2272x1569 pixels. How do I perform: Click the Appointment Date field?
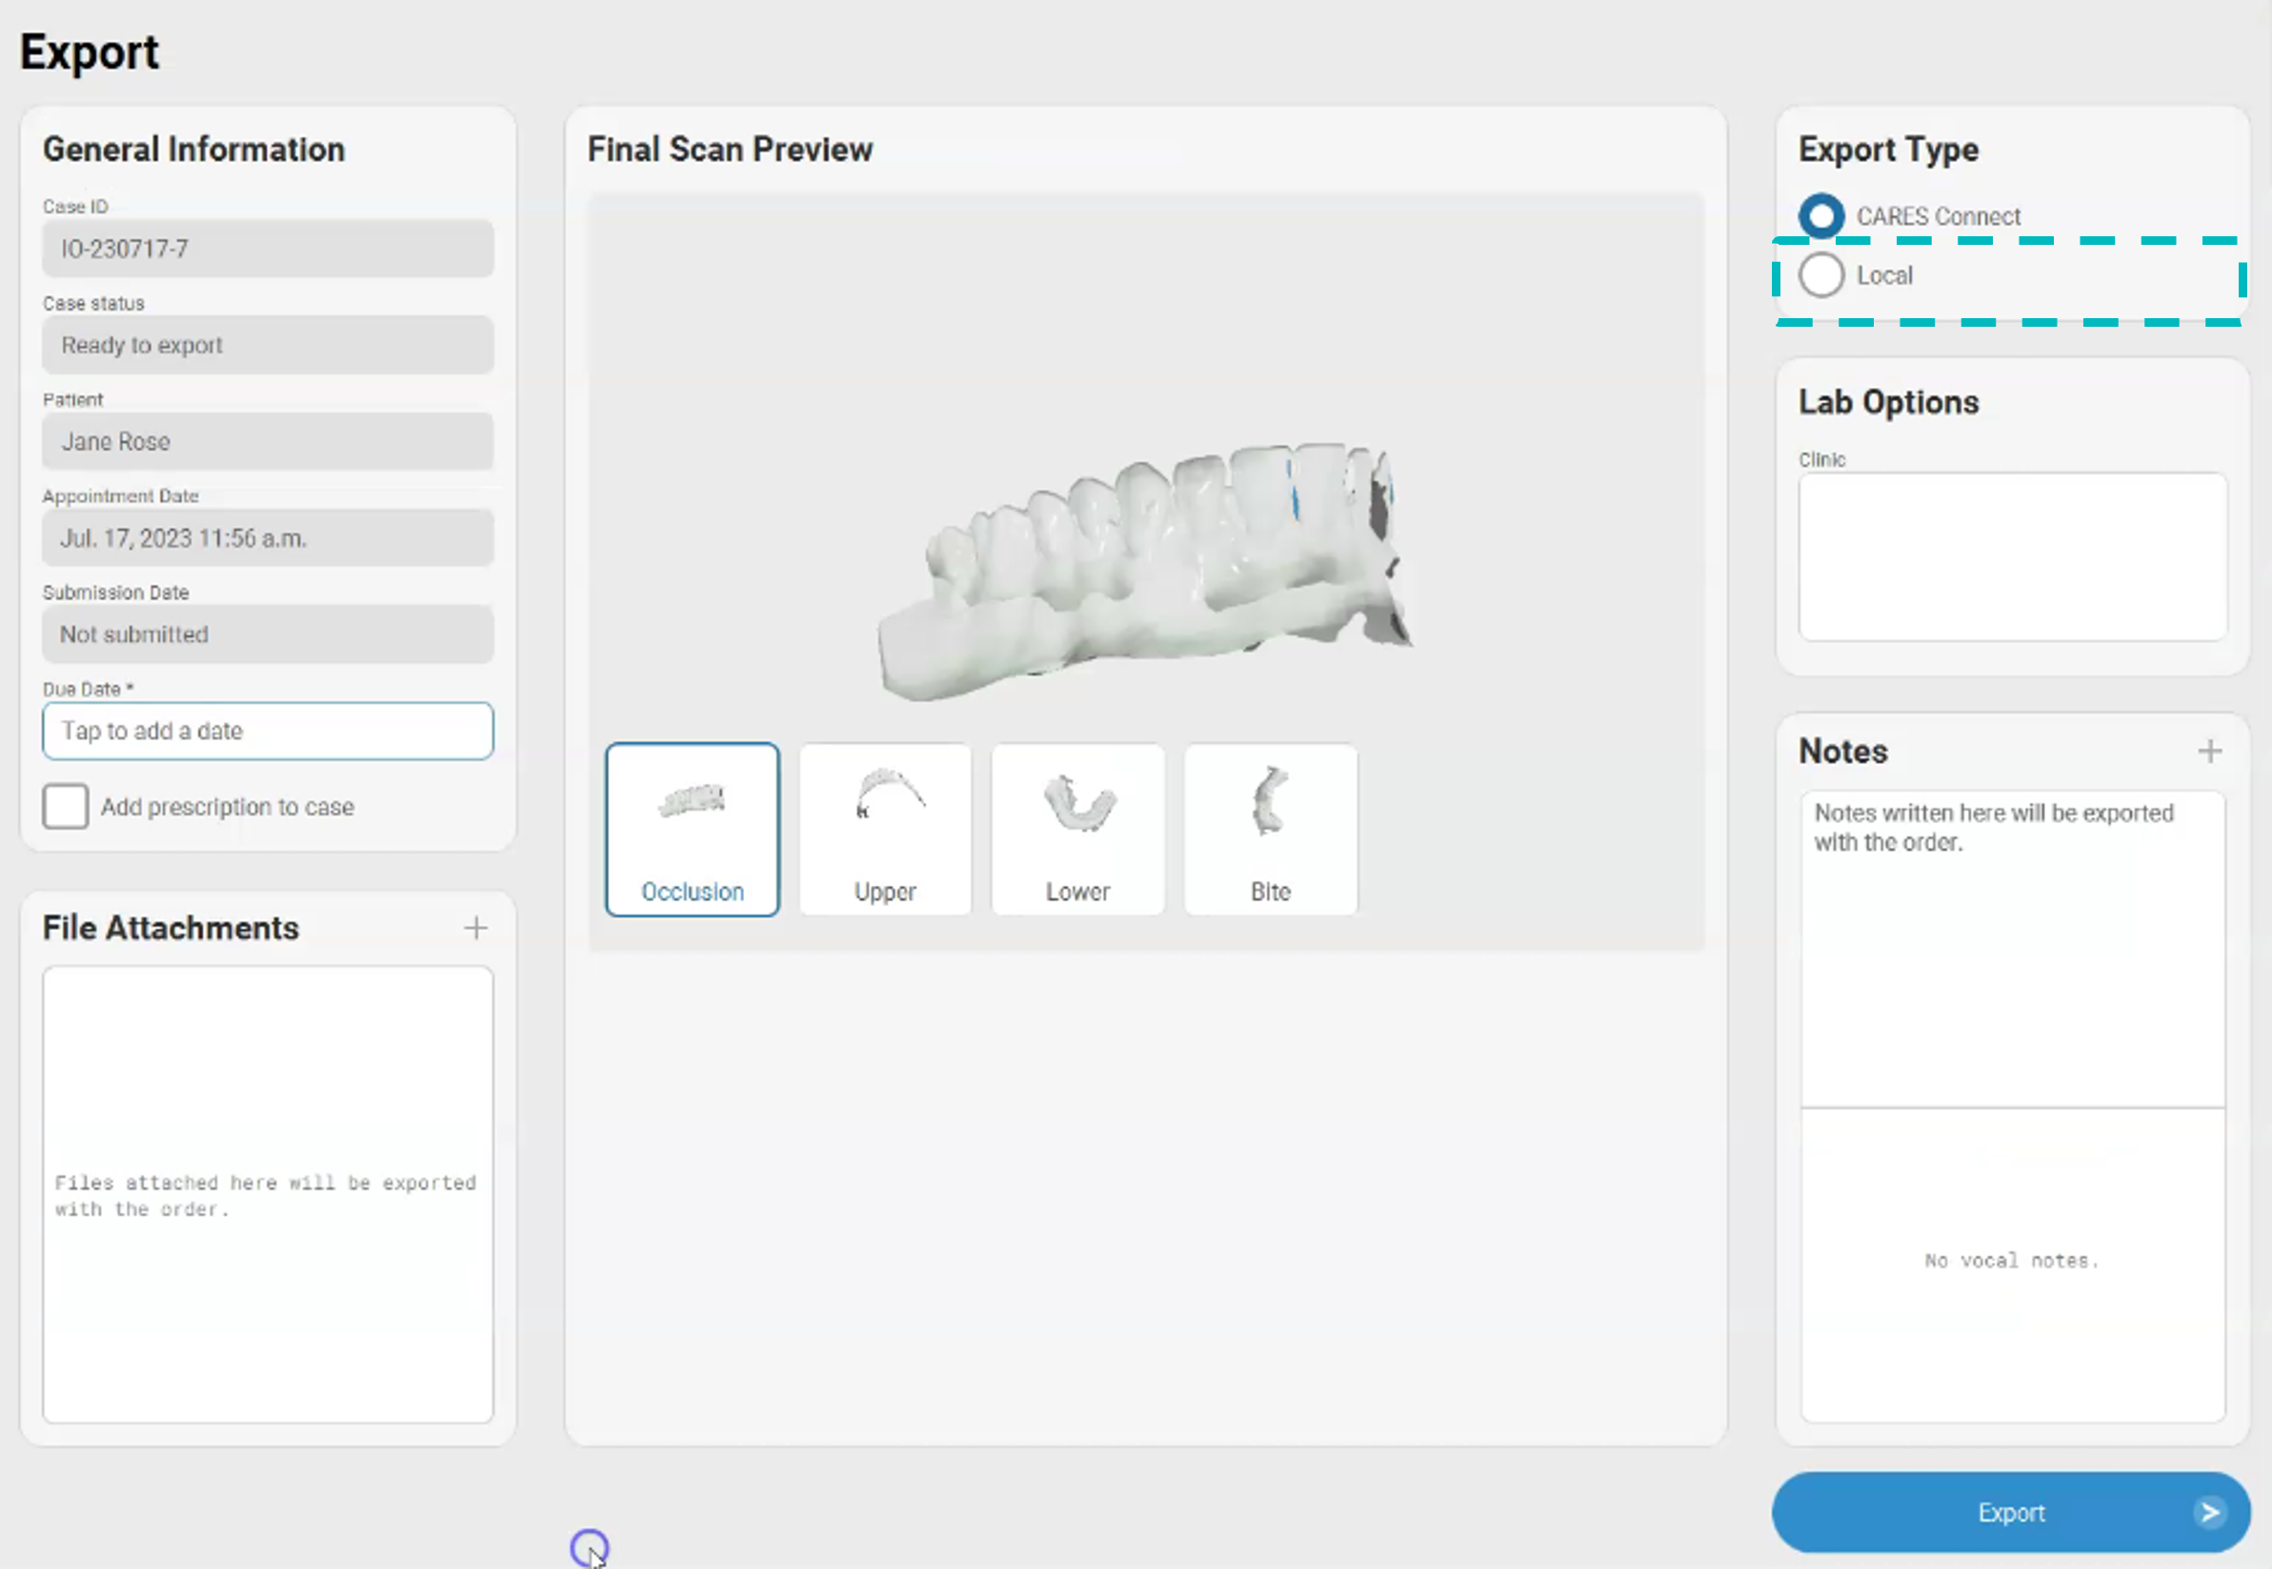tap(268, 537)
